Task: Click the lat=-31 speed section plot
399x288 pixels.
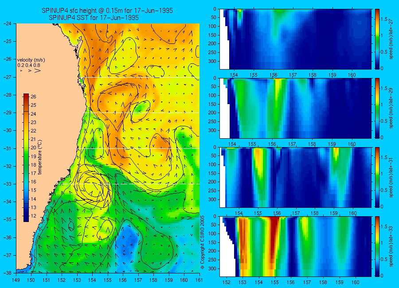Action: (x=295, y=177)
